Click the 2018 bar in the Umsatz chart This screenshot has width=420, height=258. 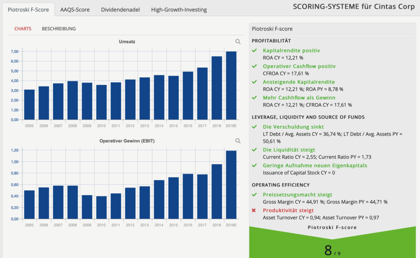(x=217, y=88)
